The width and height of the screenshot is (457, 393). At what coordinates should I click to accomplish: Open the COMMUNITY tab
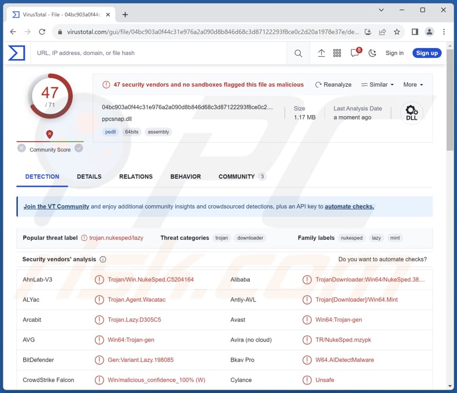(x=242, y=177)
